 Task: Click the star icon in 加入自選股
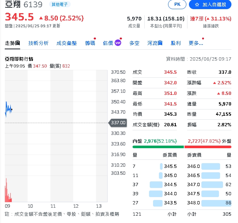pos(197,5)
